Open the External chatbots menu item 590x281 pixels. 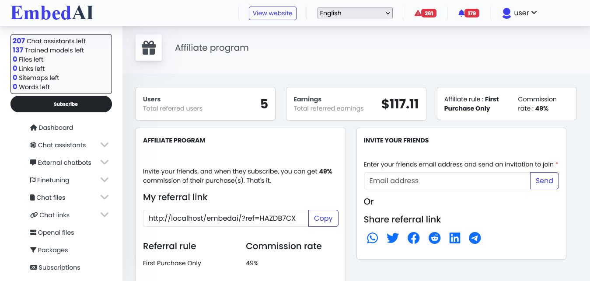coord(61,163)
